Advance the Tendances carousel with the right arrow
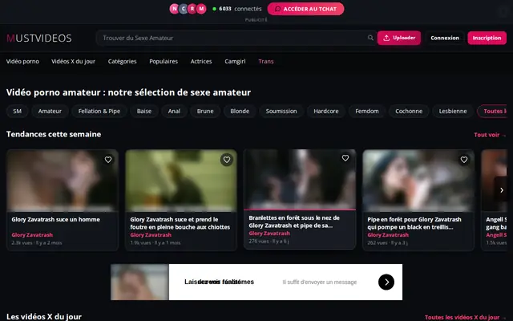 click(x=501, y=190)
